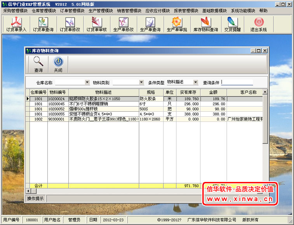The height and width of the screenshot is (225, 294).
Task: Click stock value 388.000 cell
Action: pyautogui.click(x=188, y=114)
